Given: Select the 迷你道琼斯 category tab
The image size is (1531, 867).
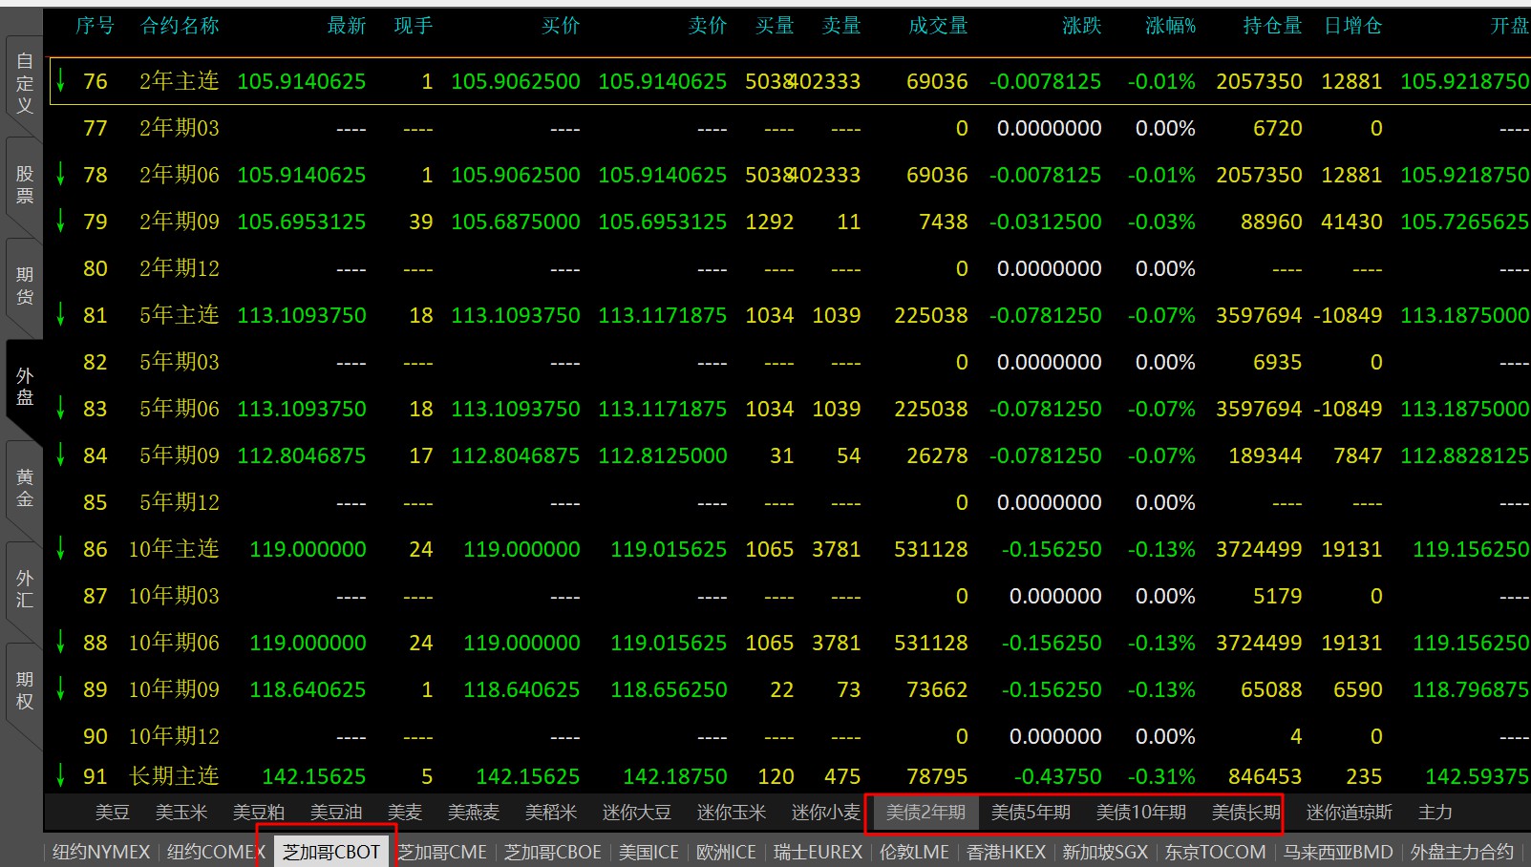Looking at the screenshot, I should pyautogui.click(x=1349, y=813).
